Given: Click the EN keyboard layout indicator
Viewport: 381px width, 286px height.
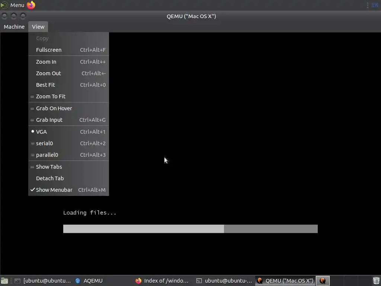Looking at the screenshot, I should (x=375, y=5).
